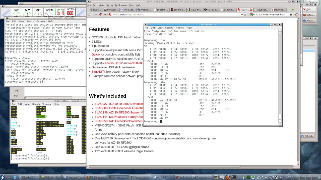Close the MSP4 tab with red X

[x=251, y=10]
